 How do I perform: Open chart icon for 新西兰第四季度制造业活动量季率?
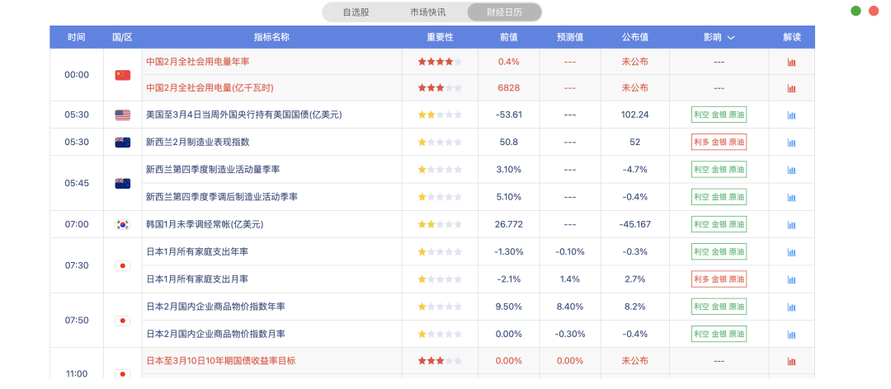[791, 169]
